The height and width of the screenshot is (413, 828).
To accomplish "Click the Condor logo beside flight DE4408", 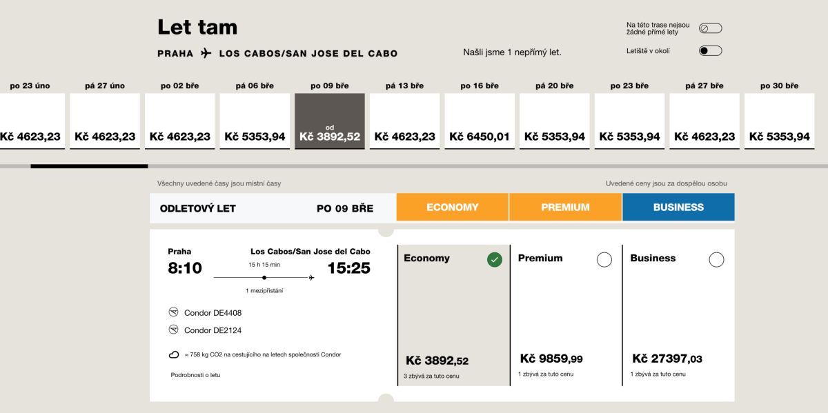I will pos(174,312).
